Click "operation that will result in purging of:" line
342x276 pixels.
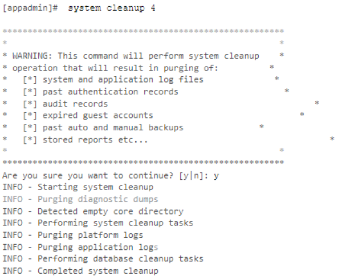click(x=115, y=68)
